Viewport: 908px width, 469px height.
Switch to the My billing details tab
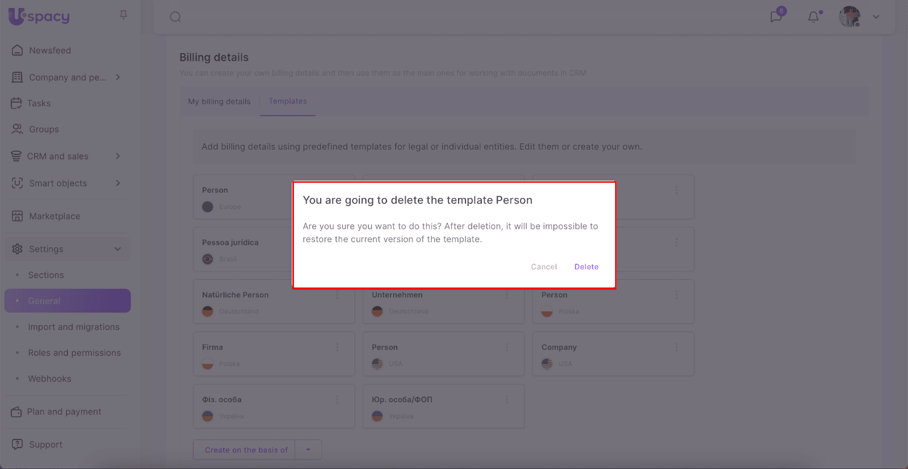click(x=219, y=102)
